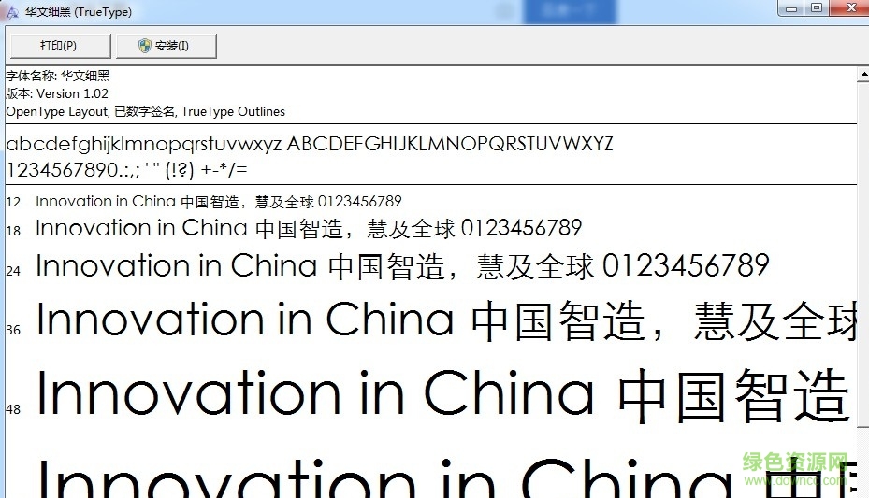The image size is (869, 498).
Task: Click the size 24 sample text line
Action: coord(402,266)
